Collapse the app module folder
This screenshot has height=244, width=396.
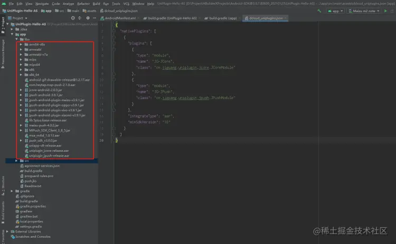pyautogui.click(x=12, y=34)
